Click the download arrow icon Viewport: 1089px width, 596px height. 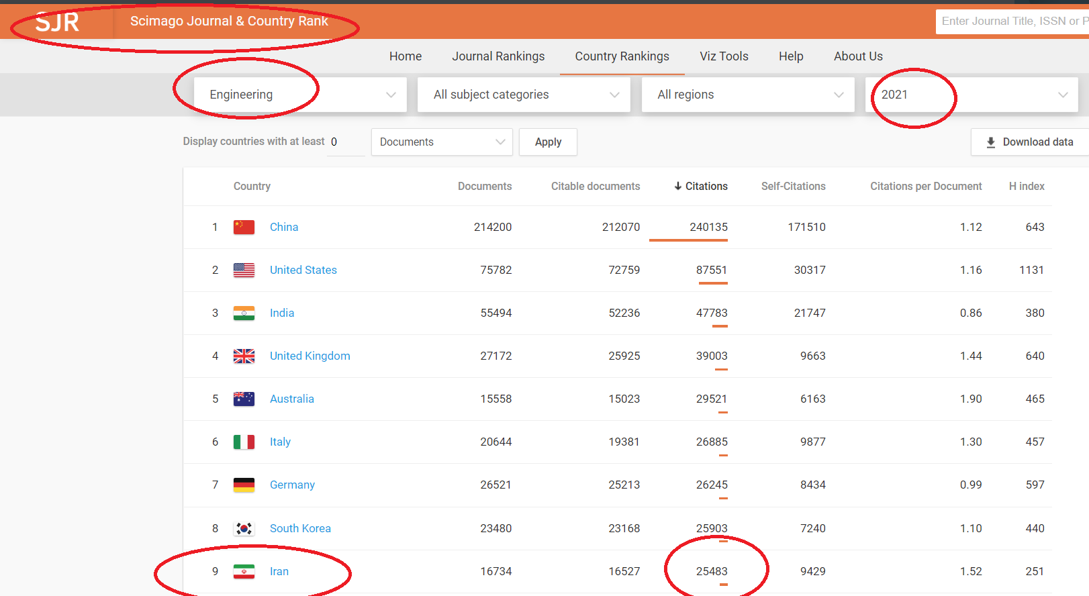point(990,142)
